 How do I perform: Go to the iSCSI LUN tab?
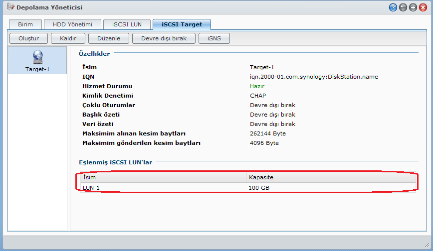127,24
